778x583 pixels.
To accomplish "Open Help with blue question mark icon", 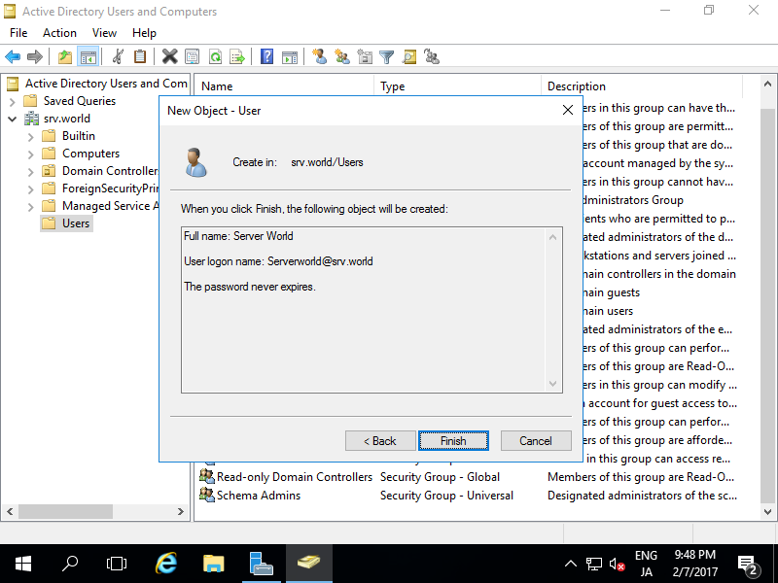I will (266, 56).
